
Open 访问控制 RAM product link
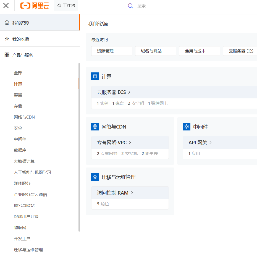point(113,193)
